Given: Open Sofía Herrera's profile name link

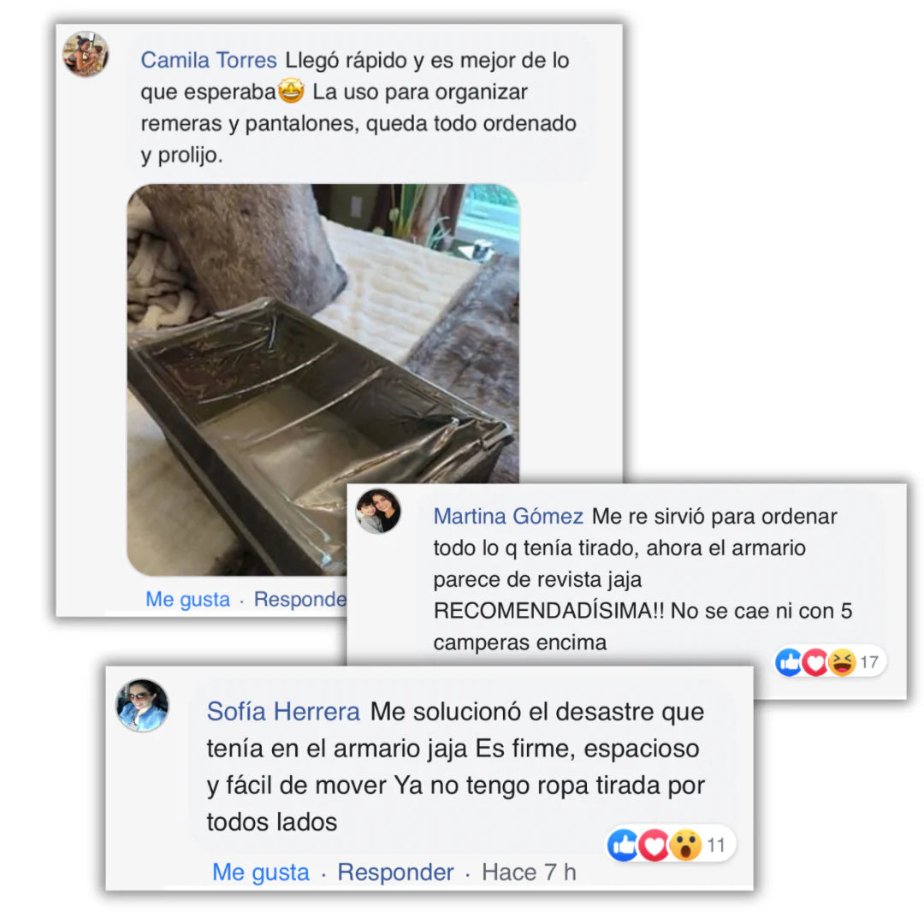Looking at the screenshot, I should pyautogui.click(x=283, y=711).
